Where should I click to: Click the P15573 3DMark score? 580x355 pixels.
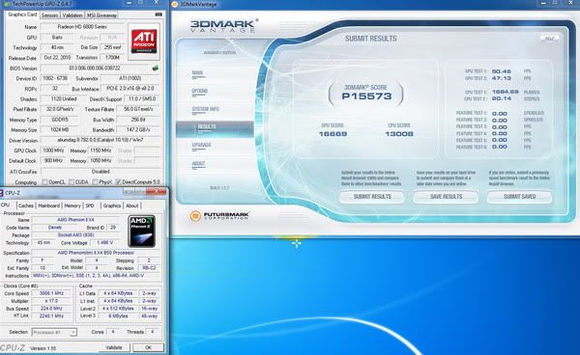pyautogui.click(x=366, y=96)
